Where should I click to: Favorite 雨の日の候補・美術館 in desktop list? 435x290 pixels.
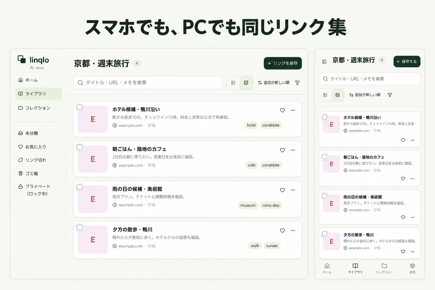282,190
